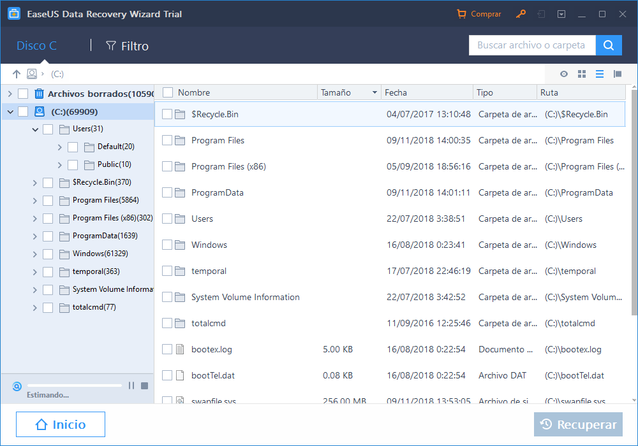638x446 pixels.
Task: Select the Program Files (x86) row
Action: point(390,166)
